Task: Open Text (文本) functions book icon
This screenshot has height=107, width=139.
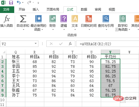Action: 75,19
